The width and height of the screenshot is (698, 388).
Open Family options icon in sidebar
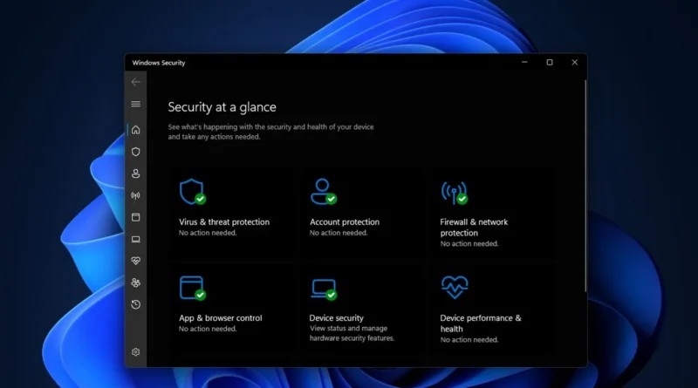pos(136,282)
